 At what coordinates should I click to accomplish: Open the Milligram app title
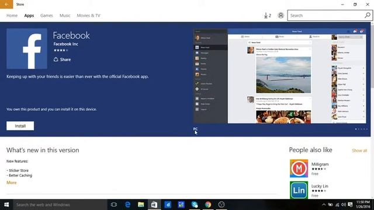coord(320,164)
